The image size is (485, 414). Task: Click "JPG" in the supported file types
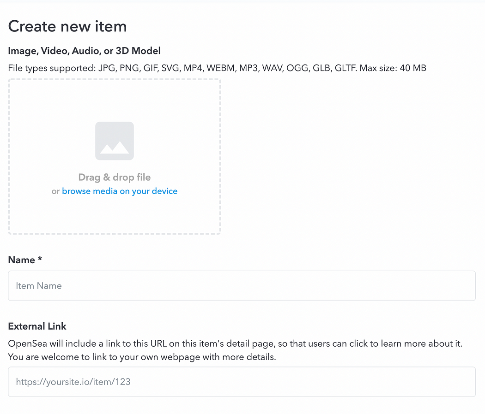click(x=106, y=68)
